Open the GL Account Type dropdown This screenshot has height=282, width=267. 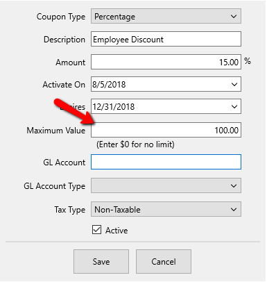coord(166,185)
